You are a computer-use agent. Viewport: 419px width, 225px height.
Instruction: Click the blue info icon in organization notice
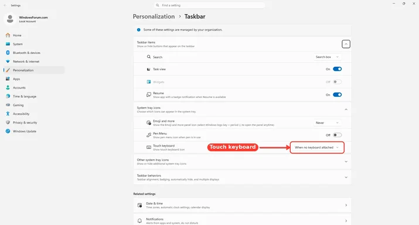[x=139, y=30]
